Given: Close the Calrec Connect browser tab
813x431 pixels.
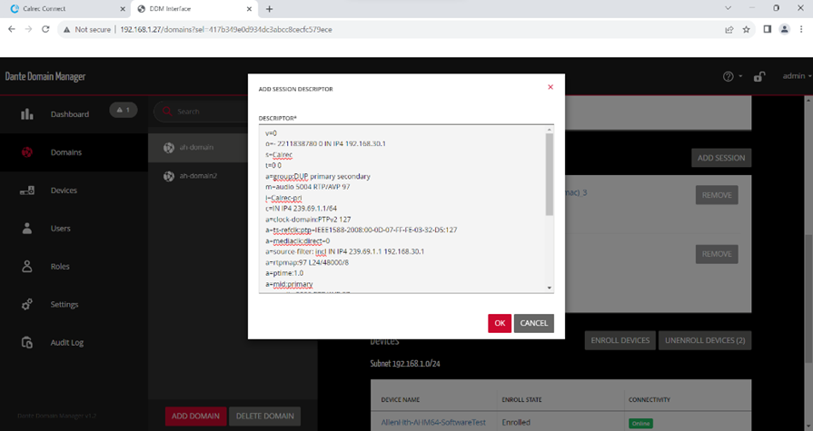Looking at the screenshot, I should click(123, 9).
